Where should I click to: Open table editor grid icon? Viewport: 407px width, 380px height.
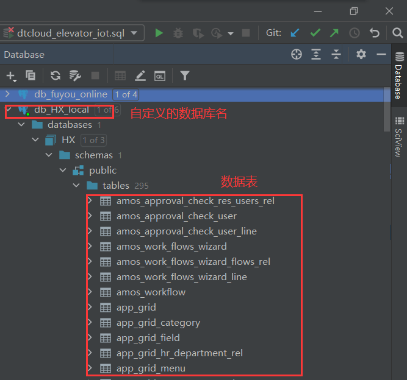pos(120,76)
